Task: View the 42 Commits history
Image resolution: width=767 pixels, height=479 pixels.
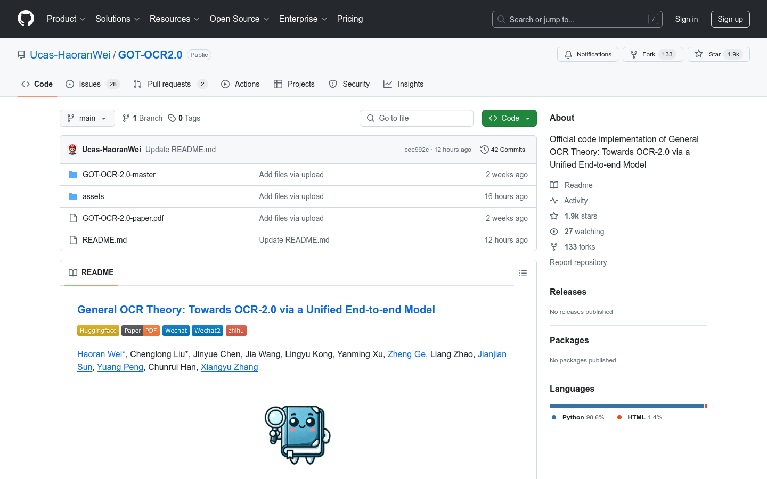Action: [x=503, y=150]
